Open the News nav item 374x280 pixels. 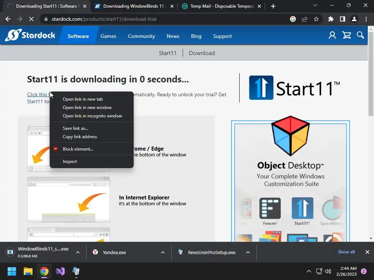[x=173, y=36]
